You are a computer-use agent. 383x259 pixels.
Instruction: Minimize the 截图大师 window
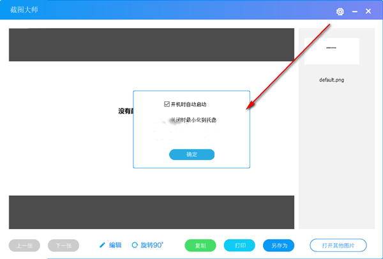(354, 11)
